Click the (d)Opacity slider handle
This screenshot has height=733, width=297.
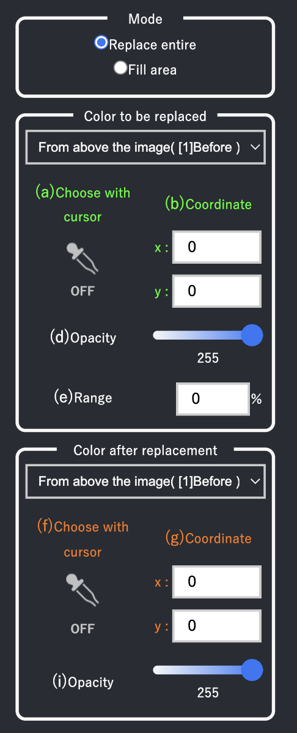pyautogui.click(x=253, y=336)
